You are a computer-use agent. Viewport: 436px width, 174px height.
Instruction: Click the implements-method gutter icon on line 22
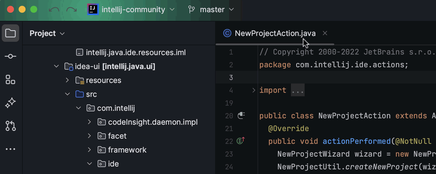click(241, 141)
